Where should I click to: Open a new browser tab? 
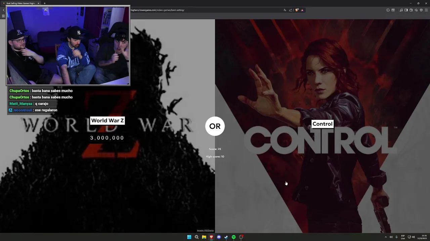[x=45, y=3]
